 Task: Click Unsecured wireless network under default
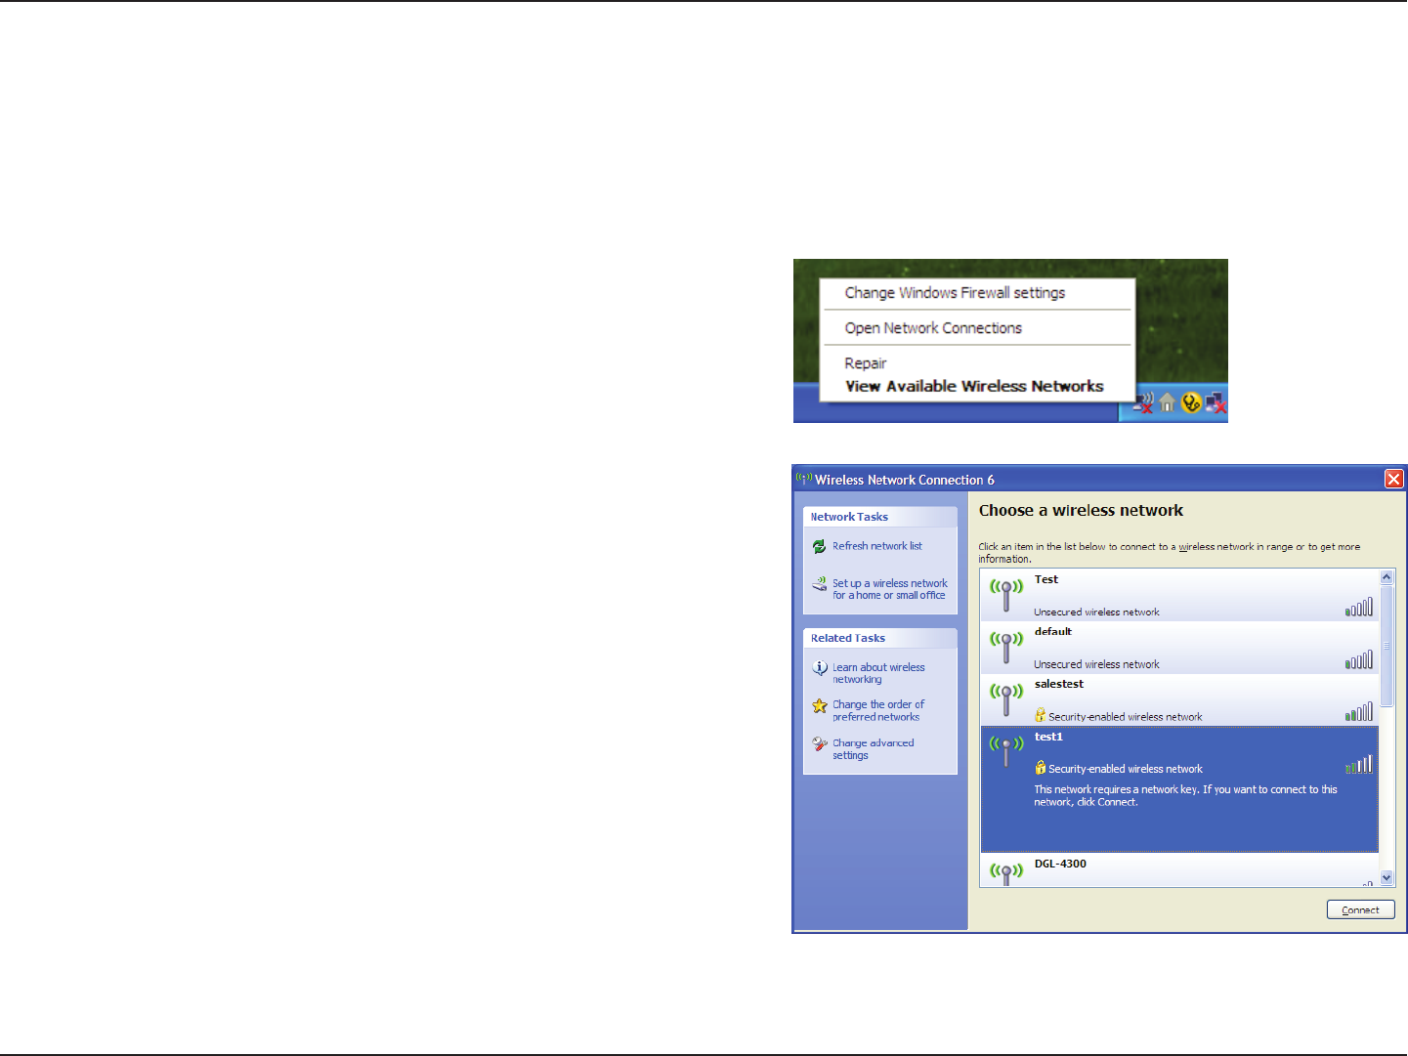[1096, 664]
